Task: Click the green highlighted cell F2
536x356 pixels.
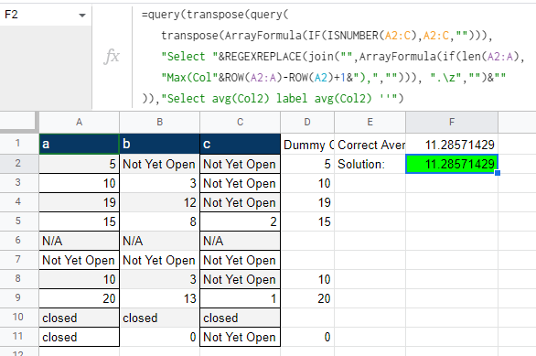Action: [x=452, y=164]
